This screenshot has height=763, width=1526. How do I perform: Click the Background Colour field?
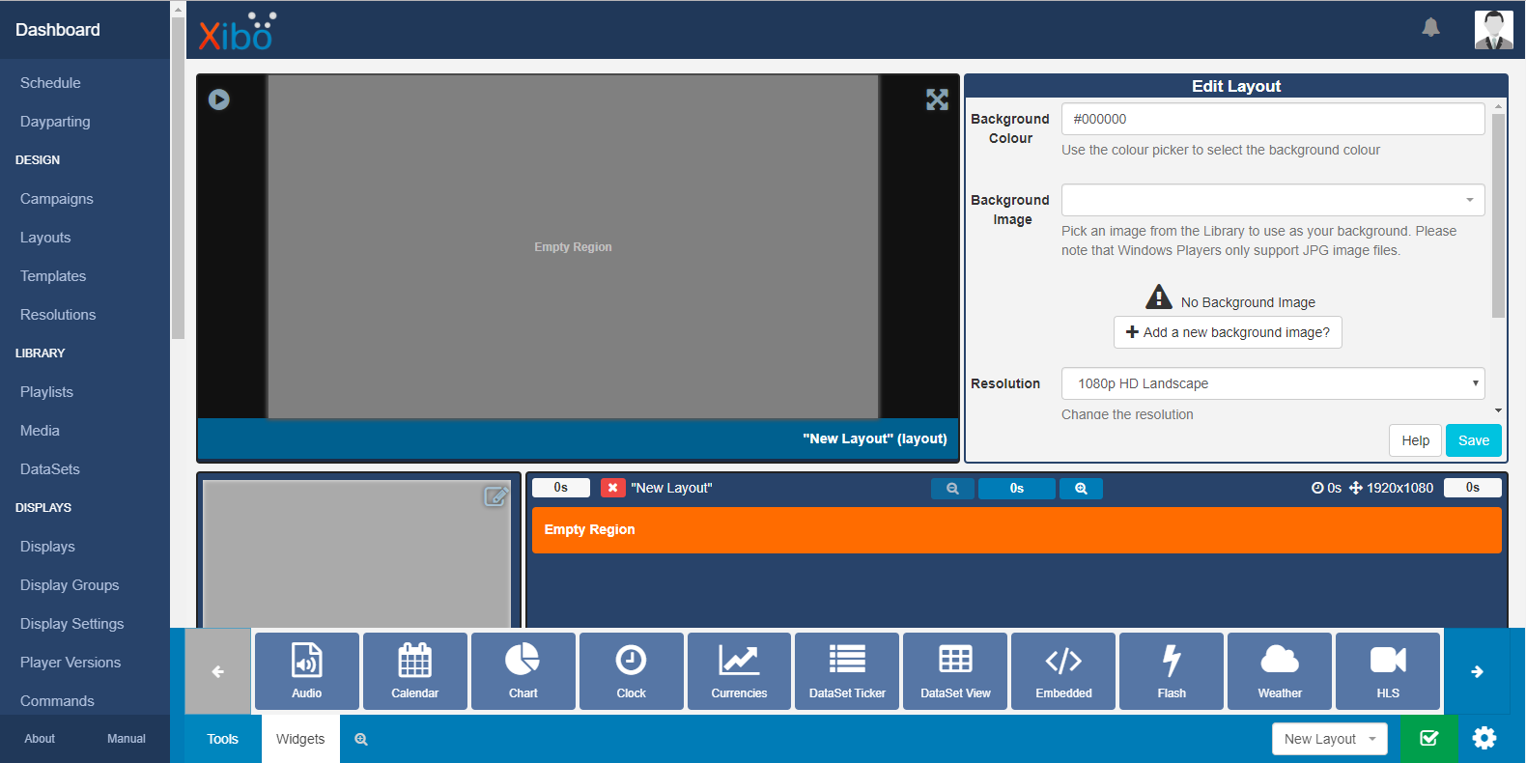tap(1273, 119)
